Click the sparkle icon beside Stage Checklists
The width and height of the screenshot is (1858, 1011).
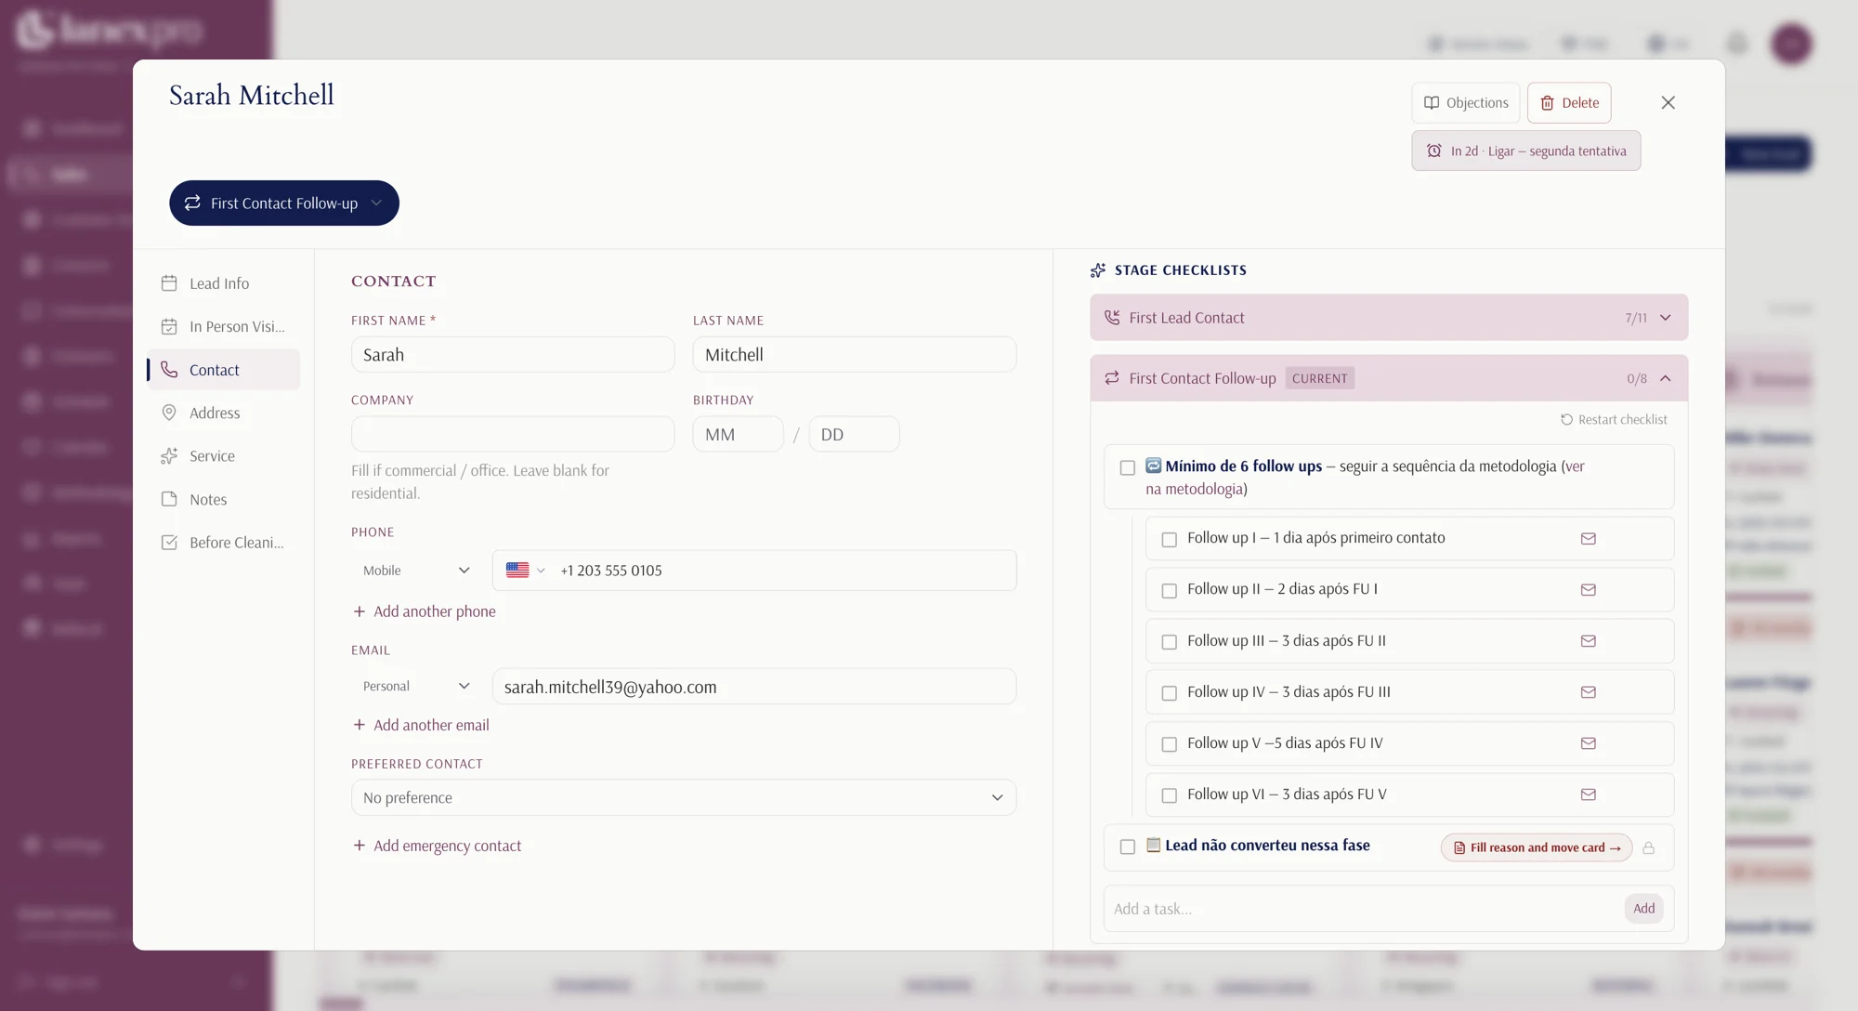tap(1098, 270)
